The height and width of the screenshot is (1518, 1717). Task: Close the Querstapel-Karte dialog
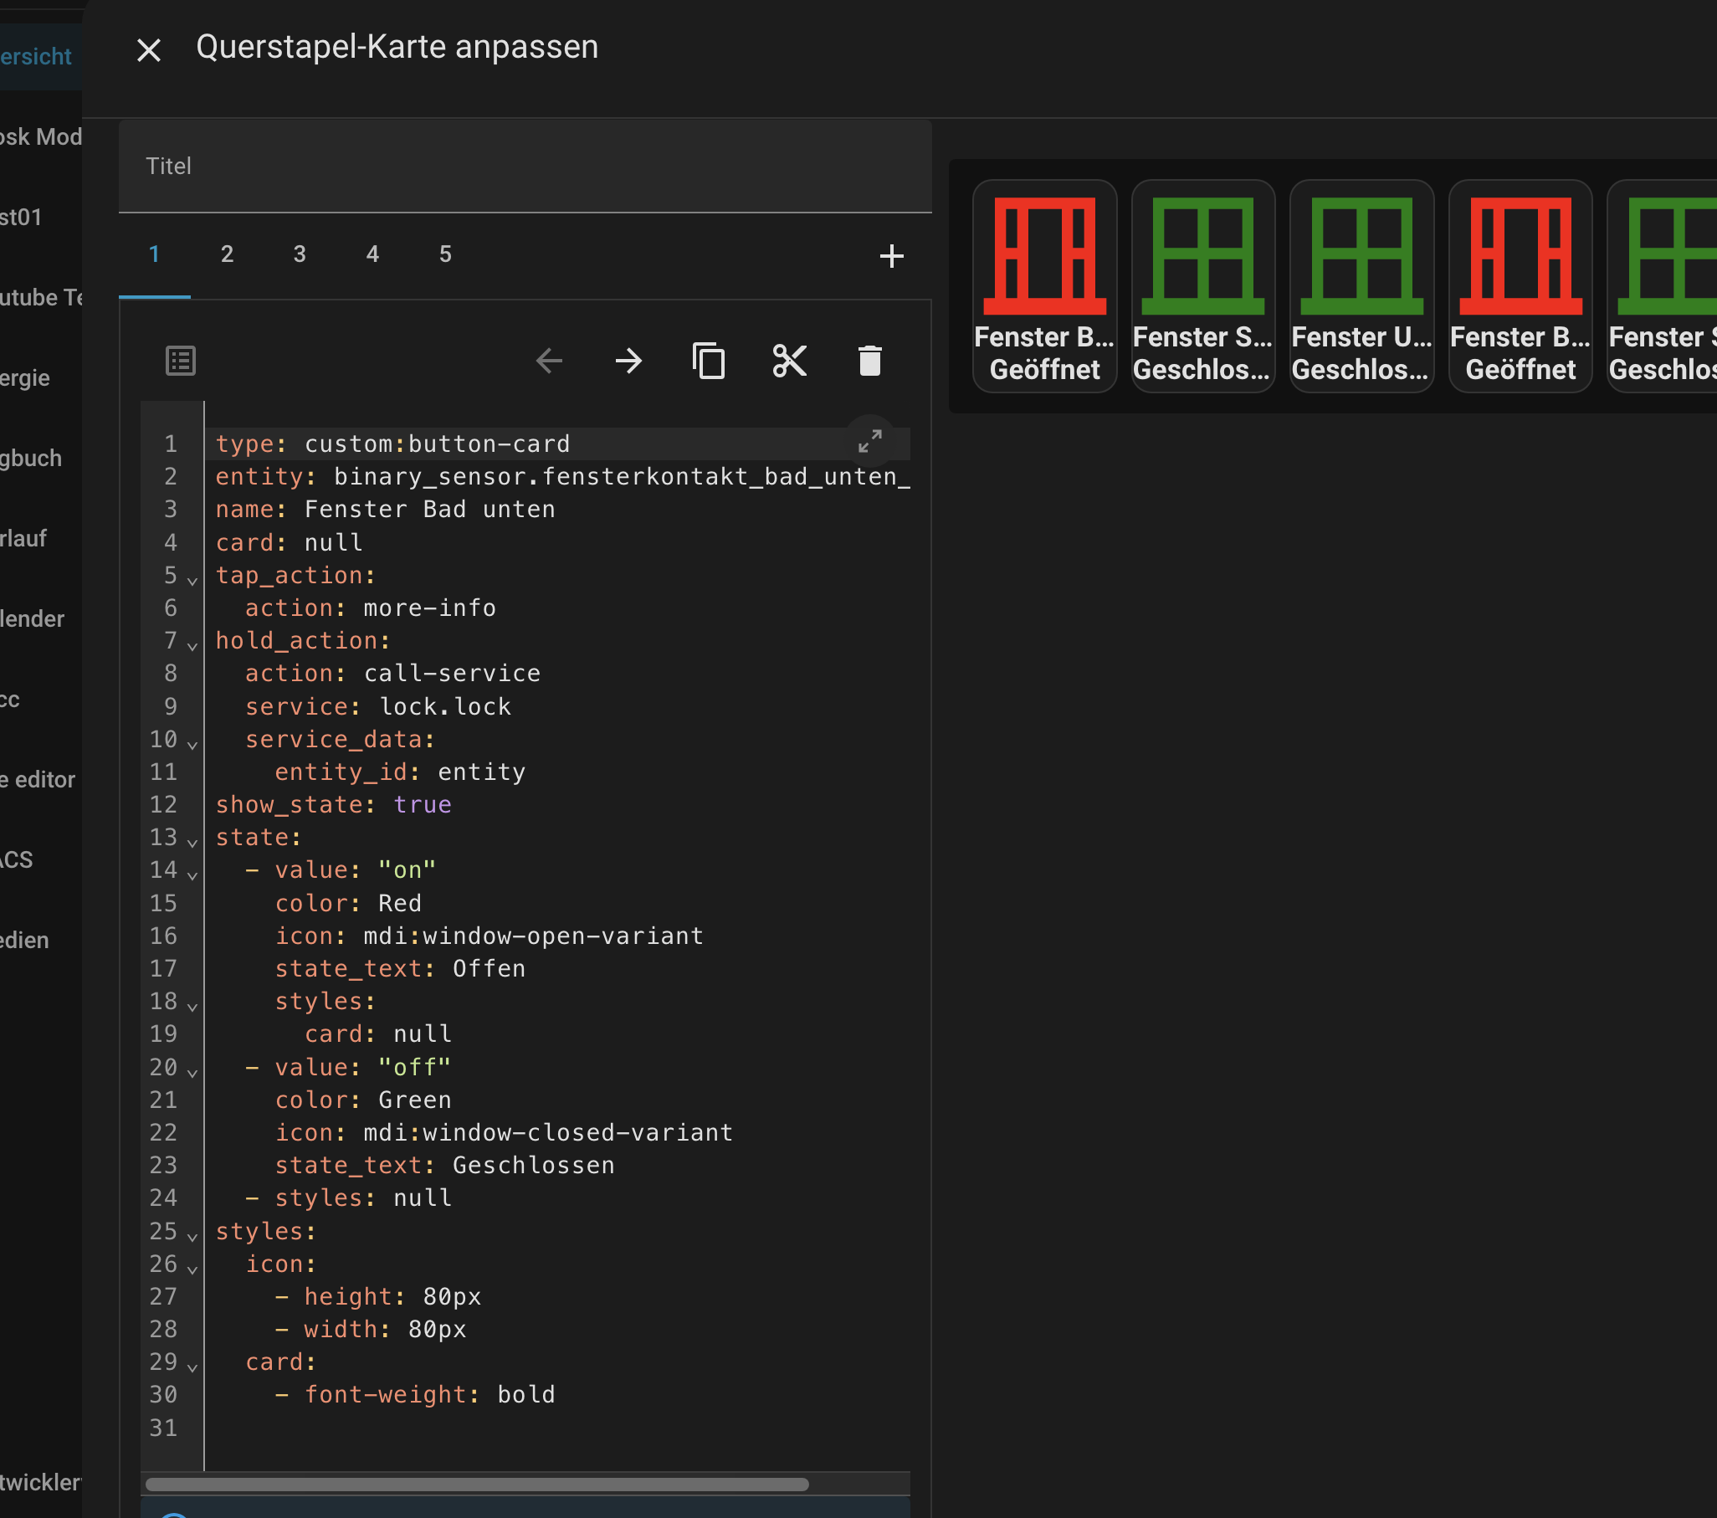click(149, 50)
